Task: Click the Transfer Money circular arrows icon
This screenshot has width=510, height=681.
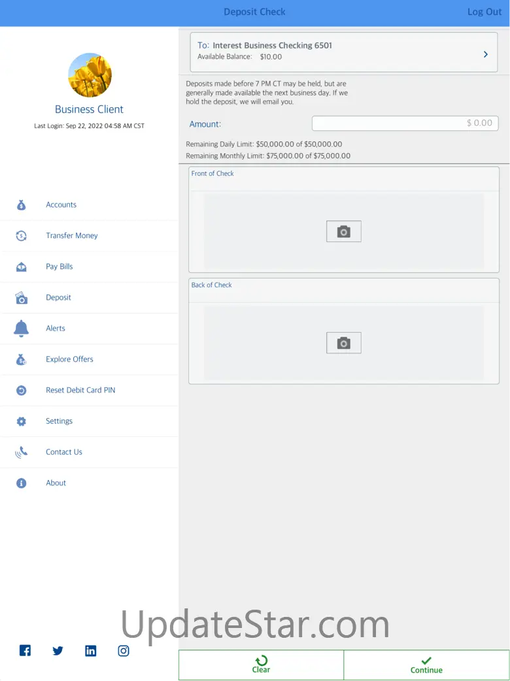Action: (22, 236)
